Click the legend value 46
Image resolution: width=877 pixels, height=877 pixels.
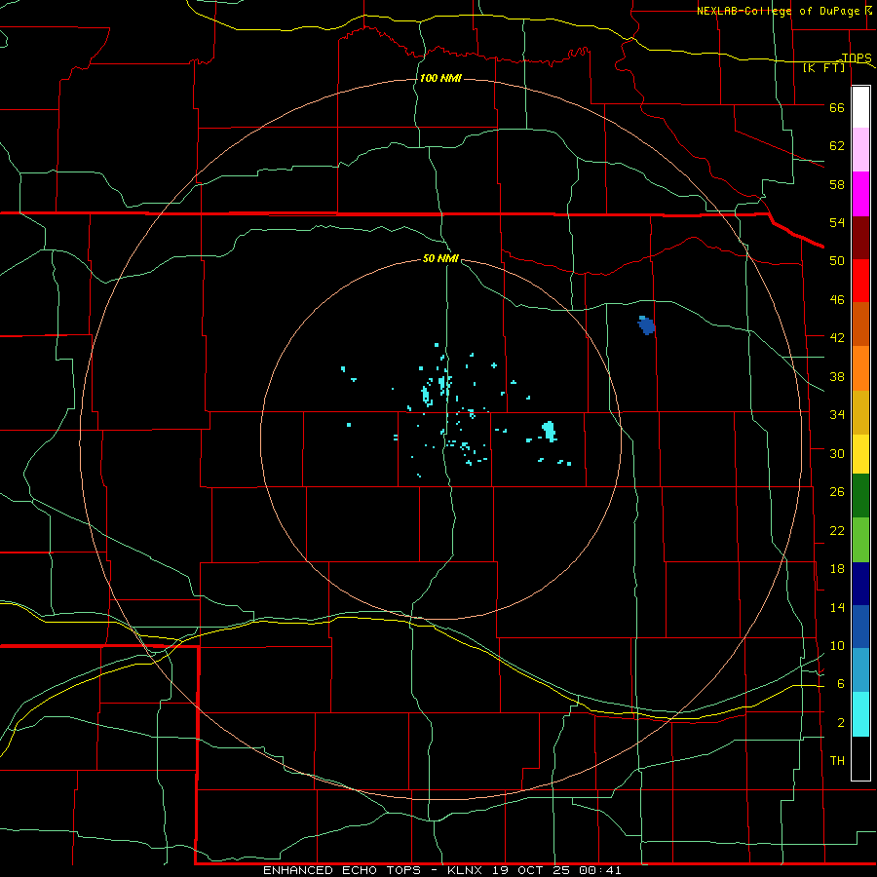(x=837, y=300)
